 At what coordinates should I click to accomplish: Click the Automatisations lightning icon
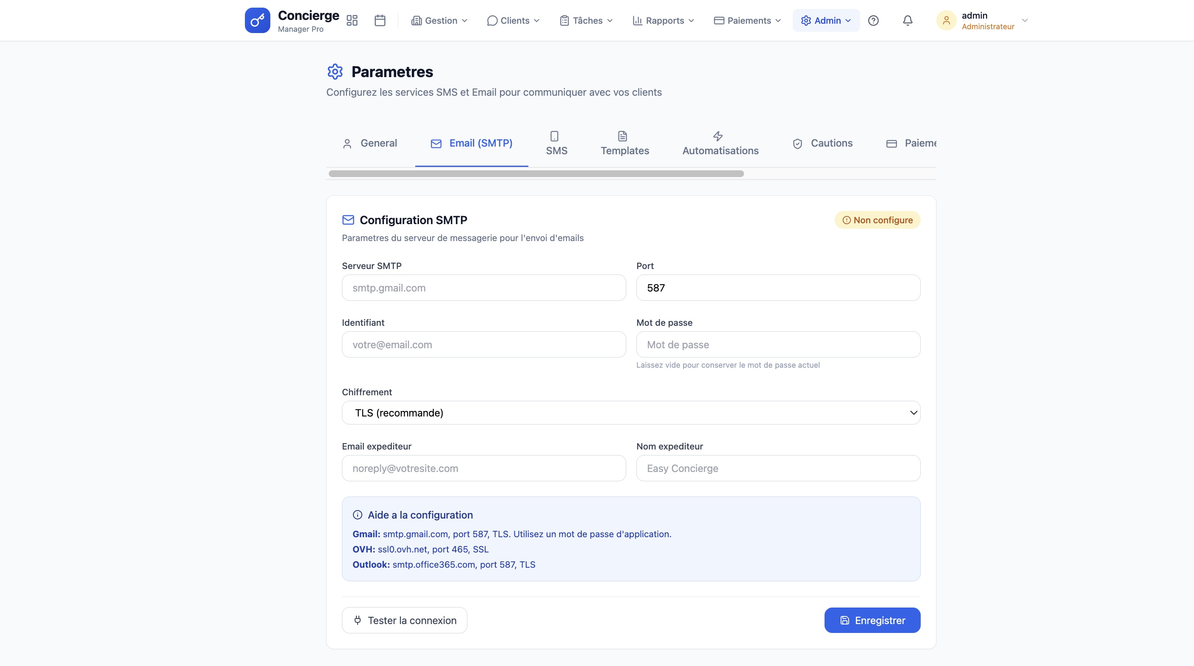pos(717,136)
